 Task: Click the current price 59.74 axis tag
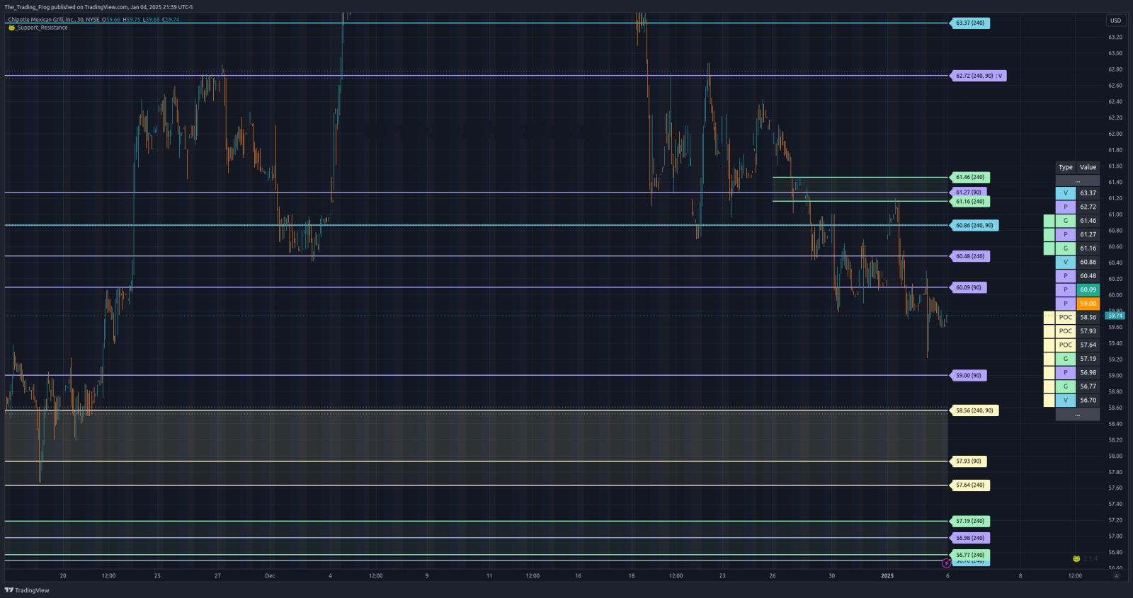pos(1115,316)
